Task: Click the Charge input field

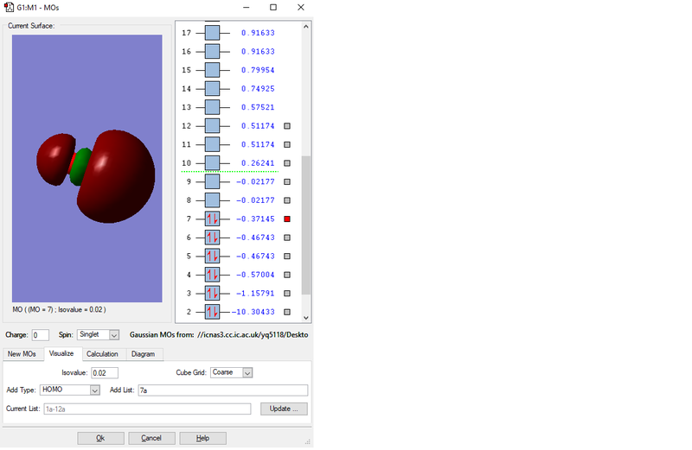Action: coord(40,335)
